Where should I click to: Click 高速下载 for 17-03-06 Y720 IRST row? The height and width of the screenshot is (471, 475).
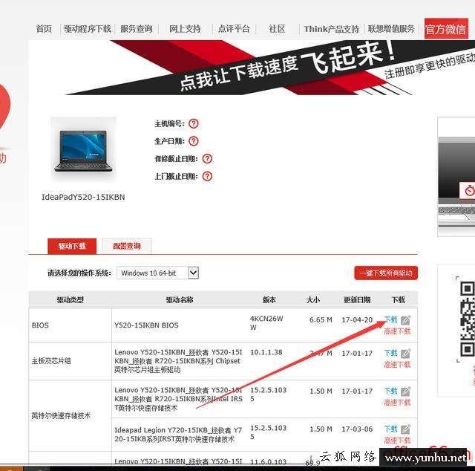coord(397,440)
